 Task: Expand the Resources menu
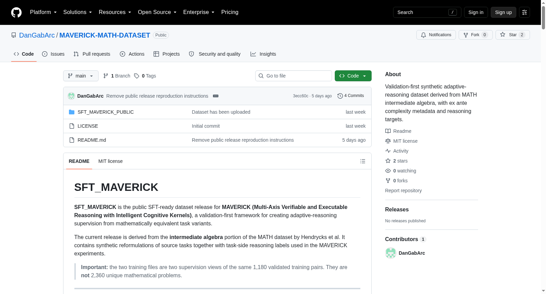point(115,12)
